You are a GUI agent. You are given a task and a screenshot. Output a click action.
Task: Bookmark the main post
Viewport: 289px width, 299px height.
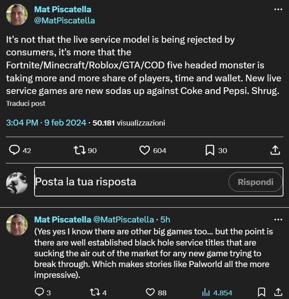click(x=209, y=150)
